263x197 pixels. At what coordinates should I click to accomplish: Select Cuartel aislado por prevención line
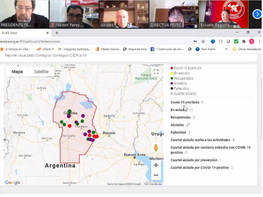coord(196,160)
